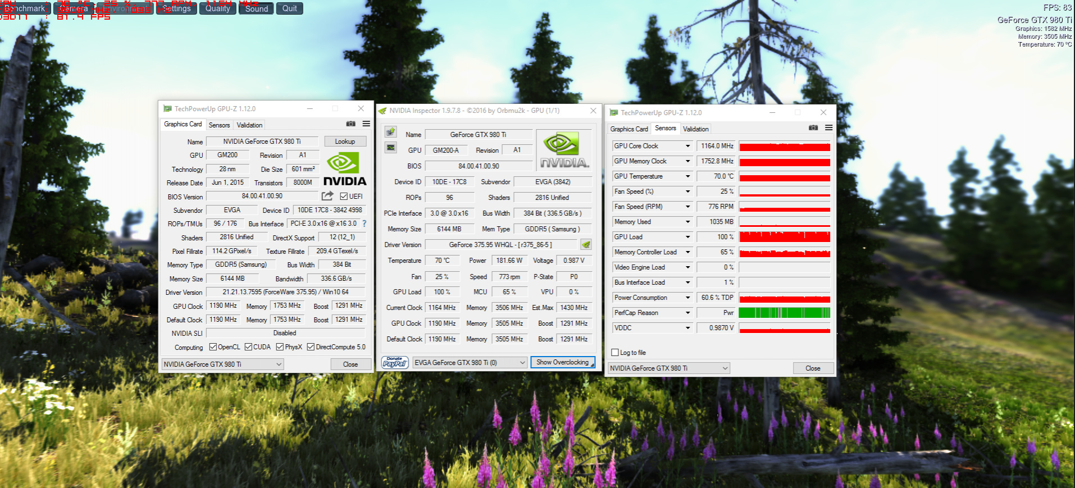
Task: Expand the Memory Controller Load sensor dropdown
Action: coord(687,252)
